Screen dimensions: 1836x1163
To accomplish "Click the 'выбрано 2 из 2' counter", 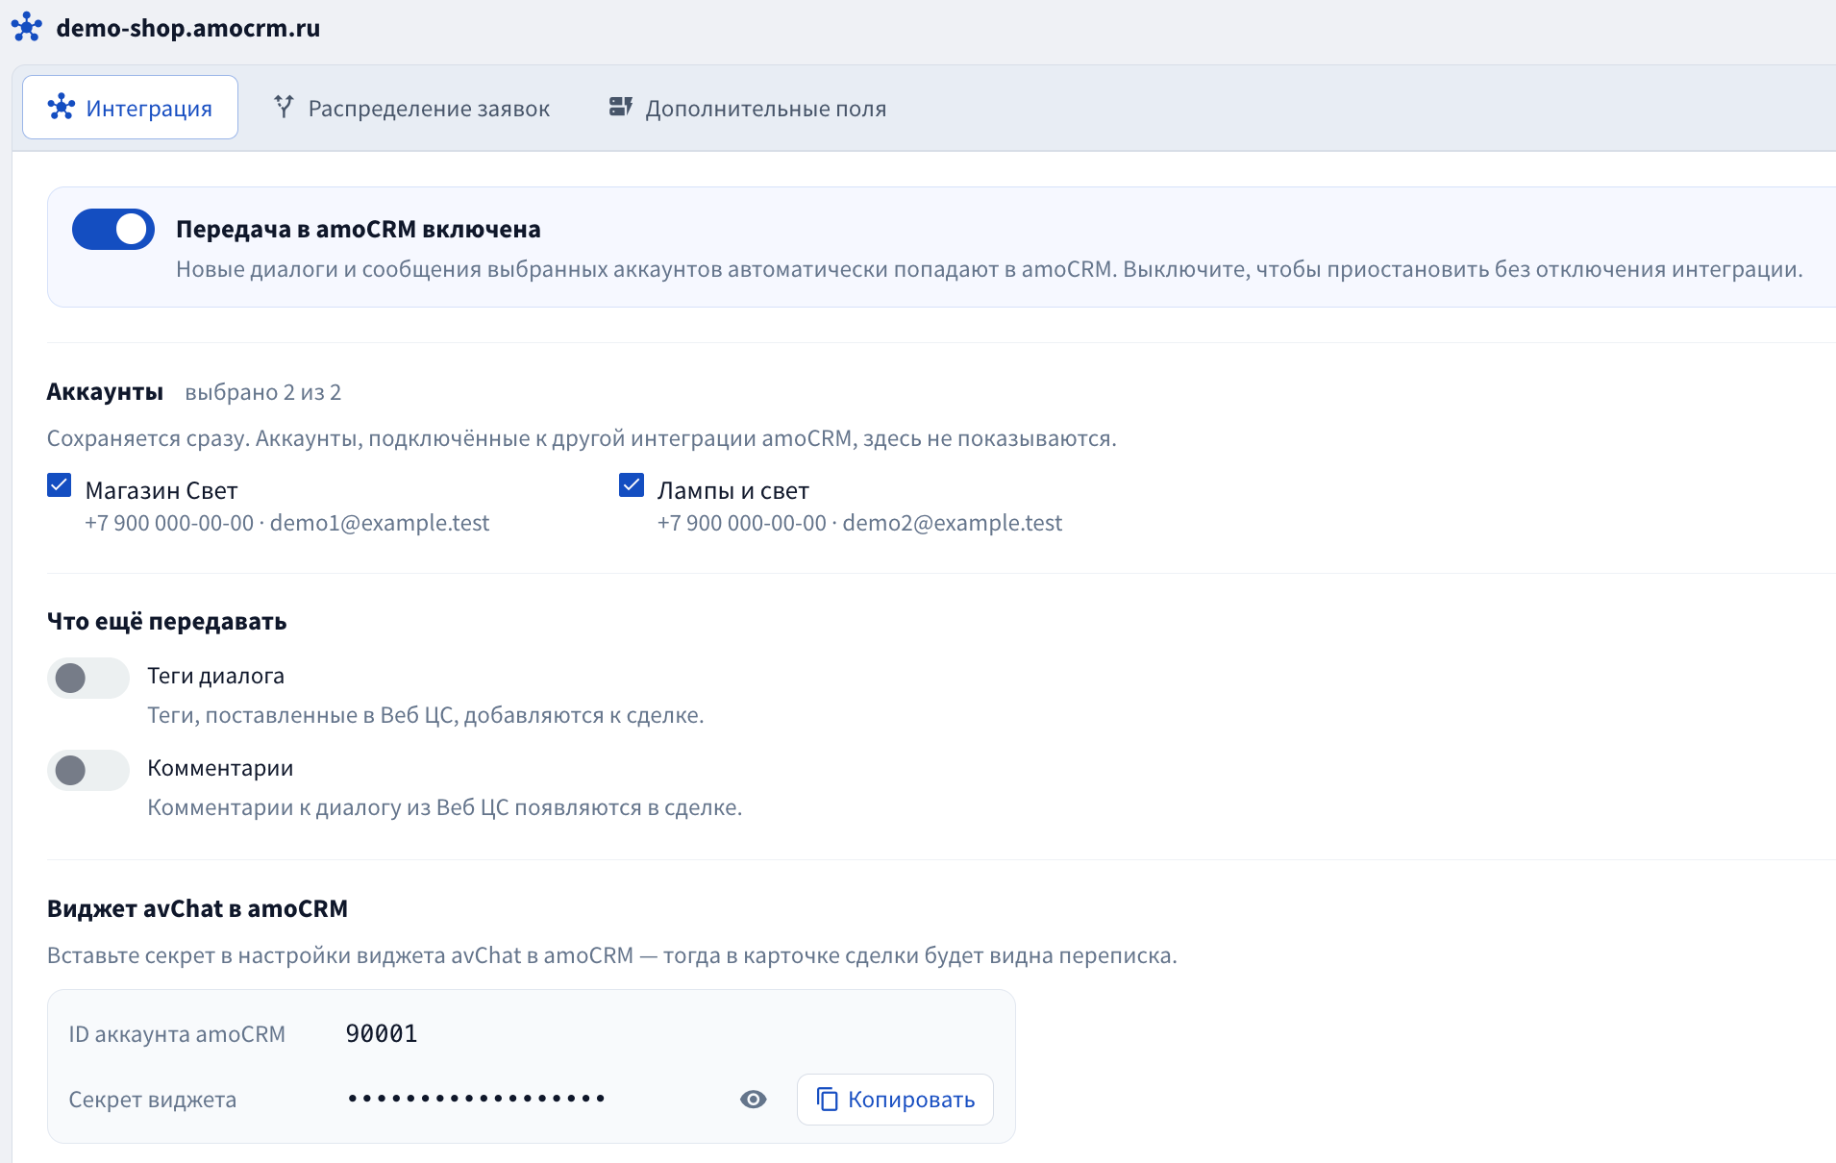I will pyautogui.click(x=263, y=392).
